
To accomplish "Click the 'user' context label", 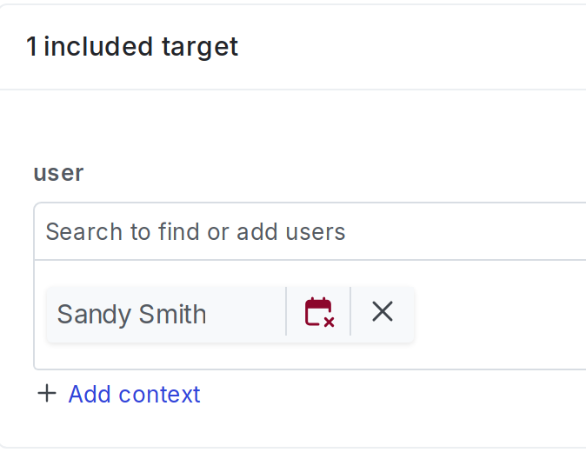I will click(x=58, y=172).
